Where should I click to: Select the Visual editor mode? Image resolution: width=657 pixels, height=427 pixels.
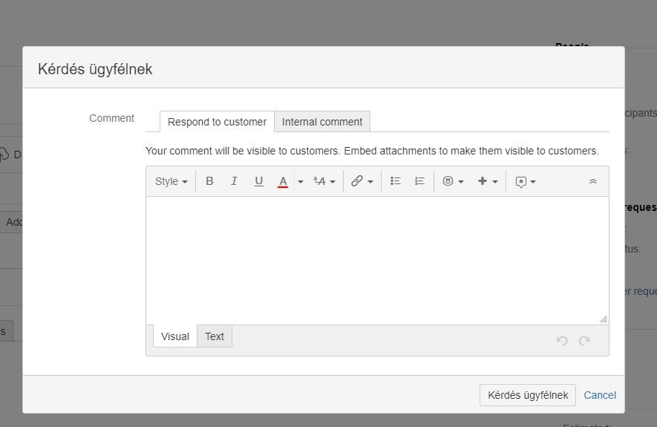pos(175,336)
